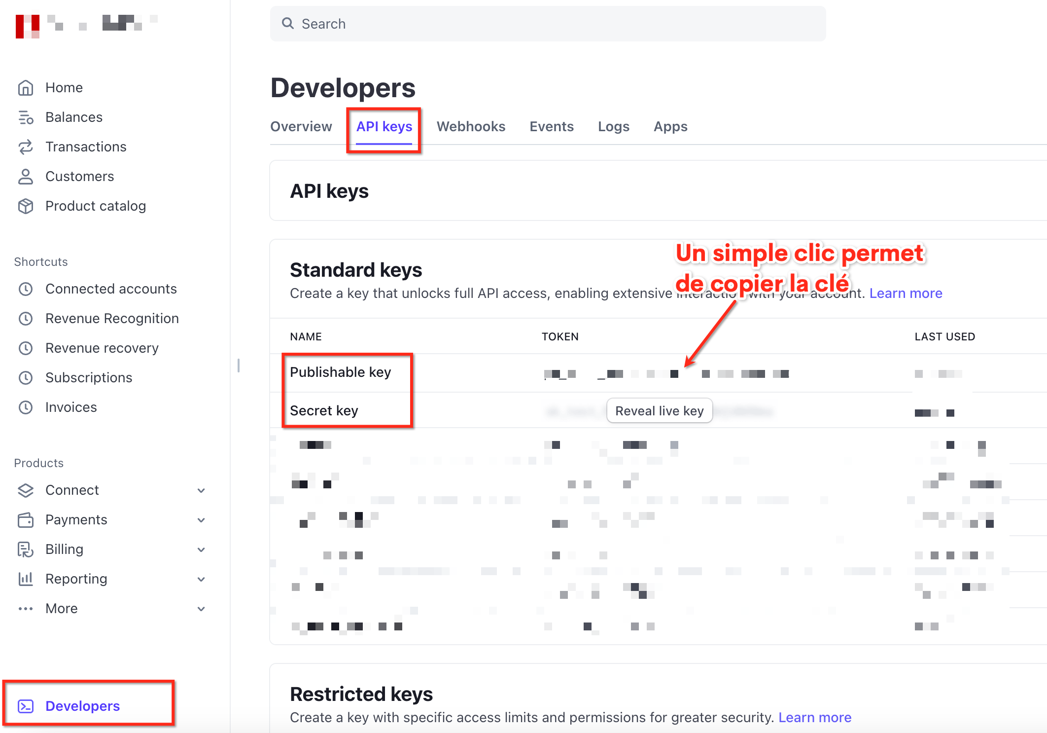Expand the Billing section chevron
This screenshot has width=1047, height=733.
pyautogui.click(x=201, y=550)
